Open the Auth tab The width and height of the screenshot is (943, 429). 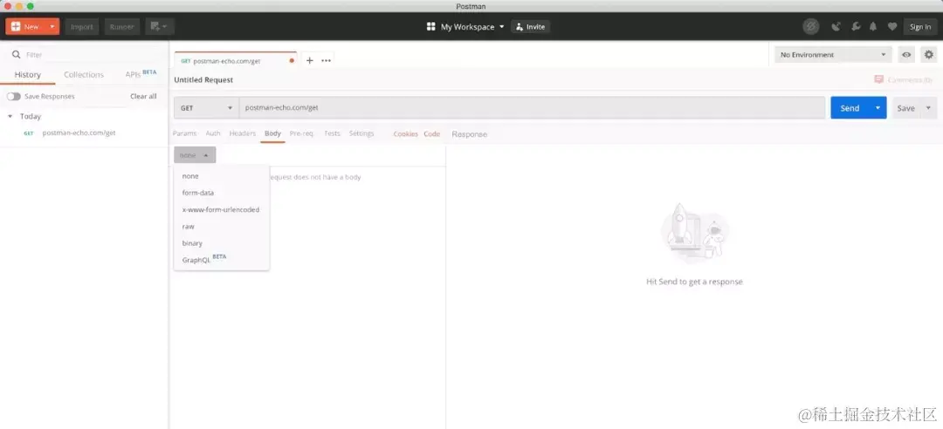(x=213, y=133)
